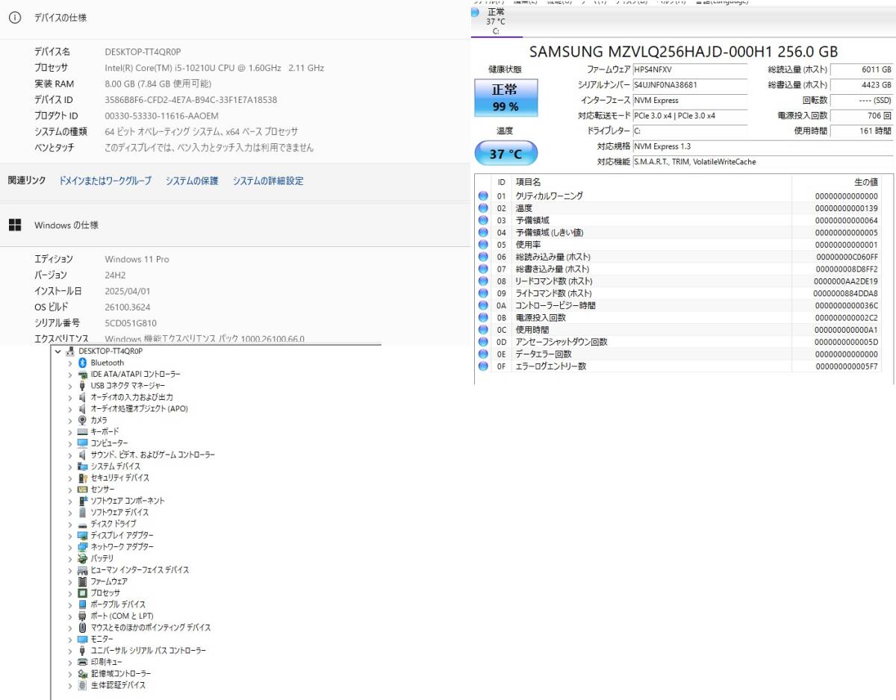
Task: Click the Windows logo beside Windows の仕様
Action: (14, 225)
